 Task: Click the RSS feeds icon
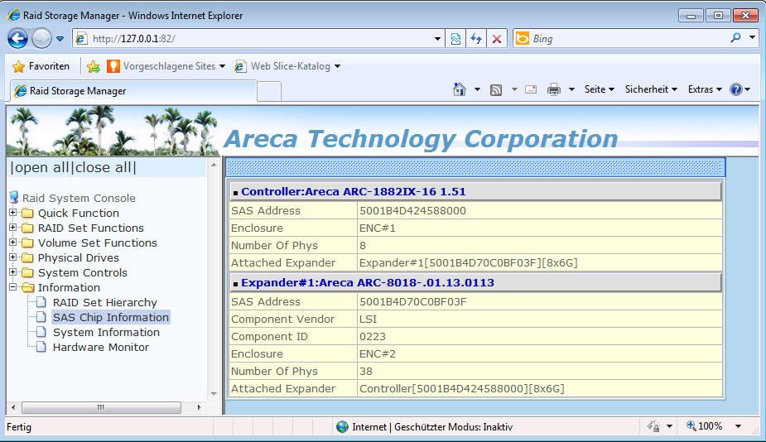point(496,90)
